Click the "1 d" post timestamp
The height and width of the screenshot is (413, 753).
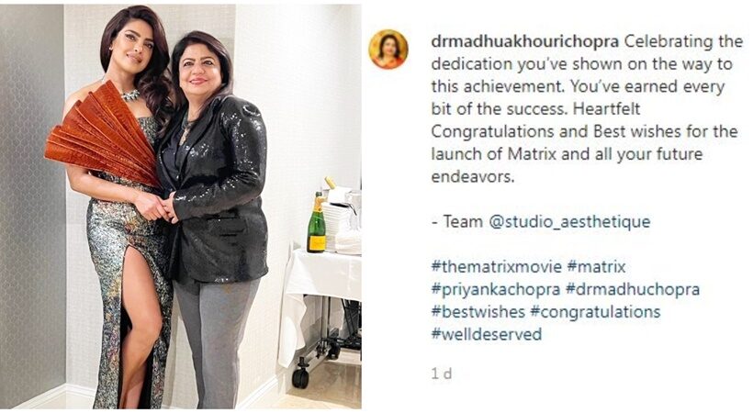[442, 374]
